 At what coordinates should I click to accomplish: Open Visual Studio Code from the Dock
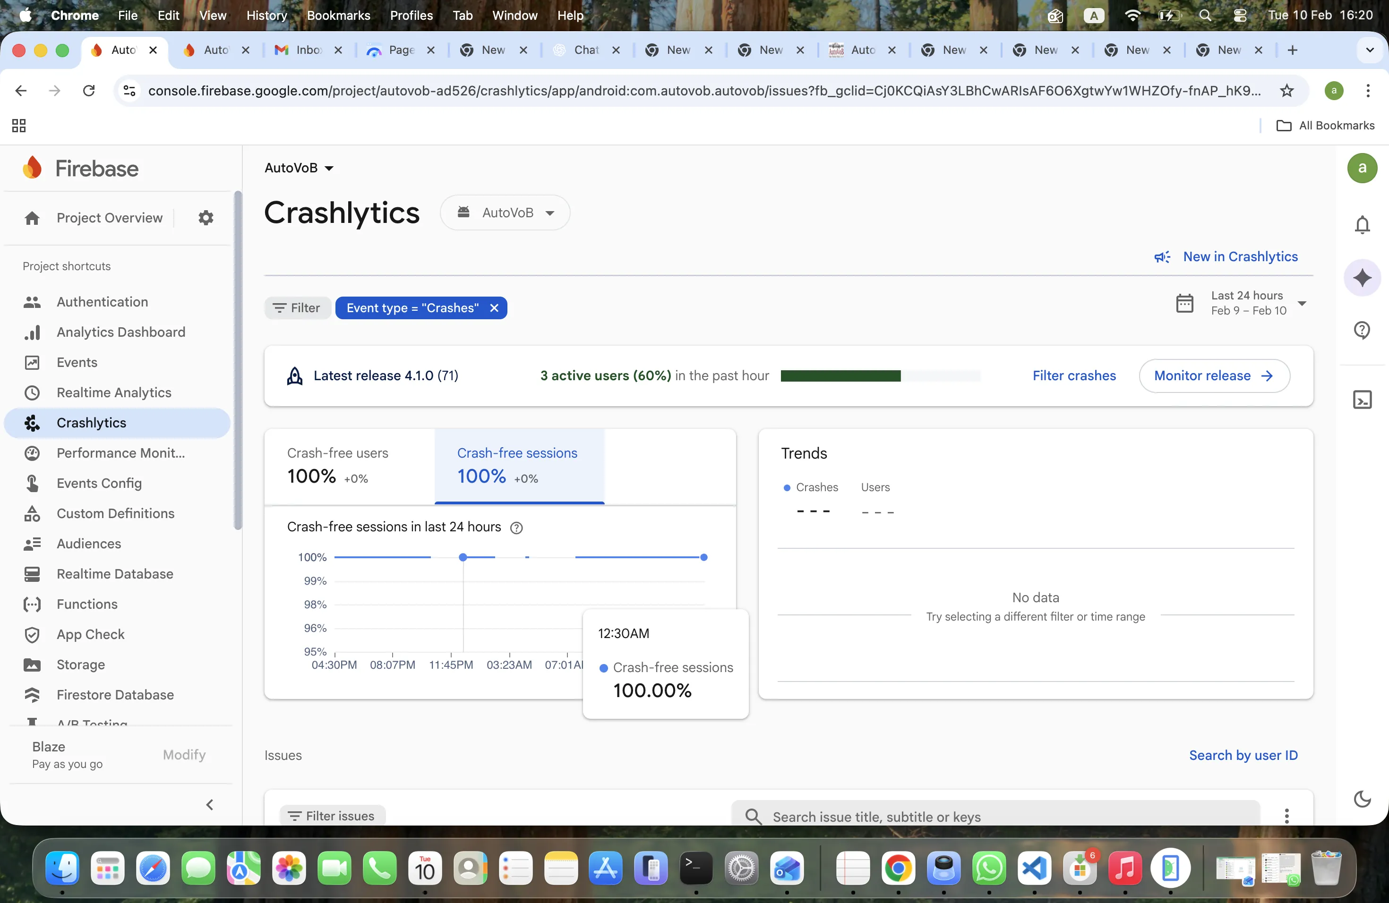[x=1034, y=869]
